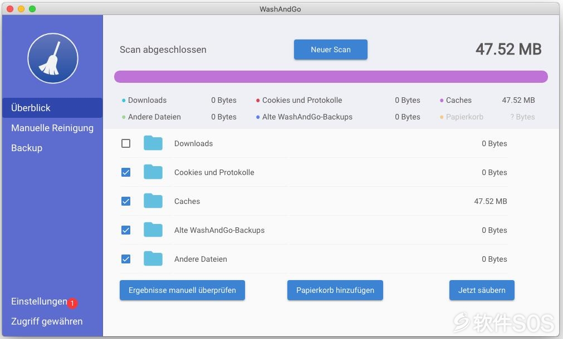563x339 pixels.
Task: Open Zugriff gewähren in the sidebar
Action: (47, 321)
